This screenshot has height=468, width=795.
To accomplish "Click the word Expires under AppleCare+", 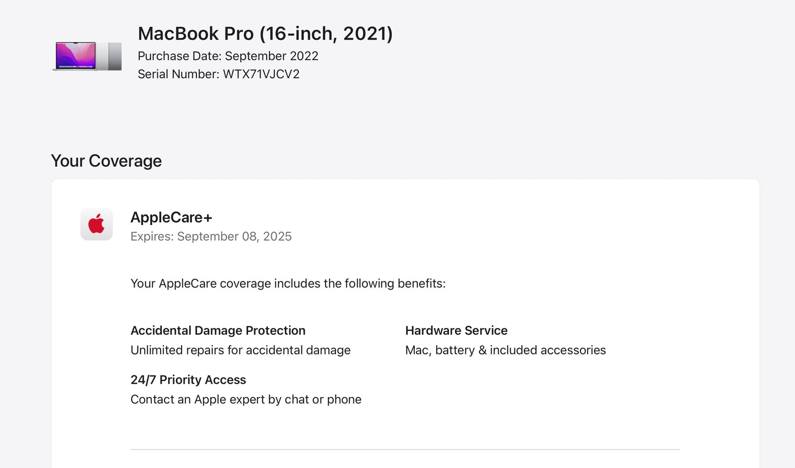I will tap(152, 237).
